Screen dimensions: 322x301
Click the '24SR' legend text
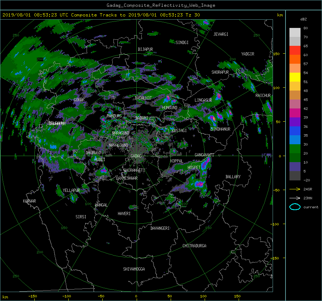click(x=308, y=189)
